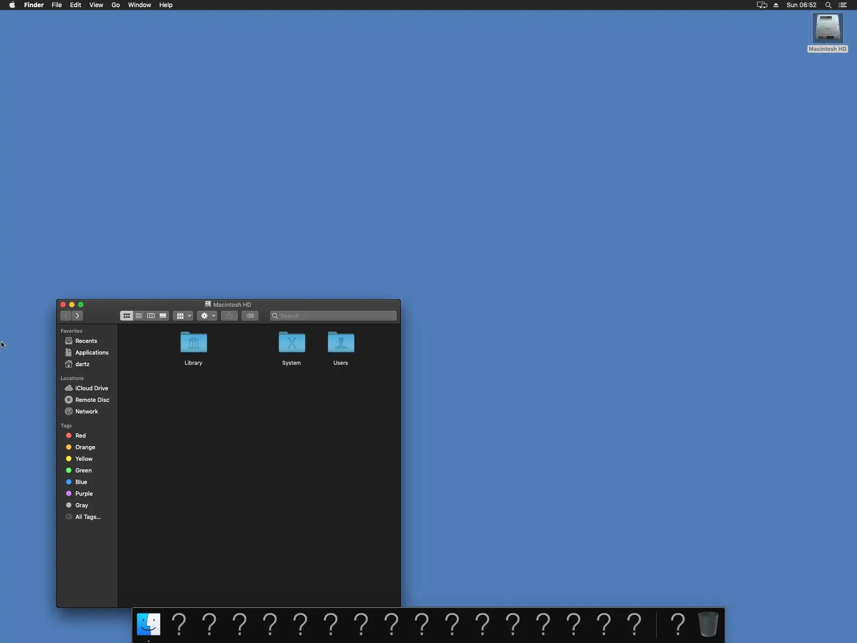Open Finder from the Dock
The image size is (857, 643).
point(149,624)
